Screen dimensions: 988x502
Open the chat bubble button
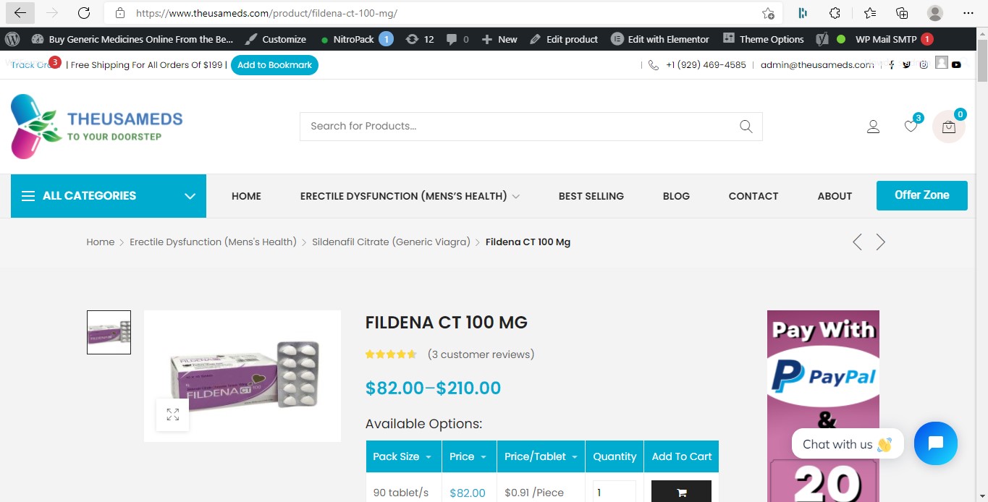click(936, 443)
